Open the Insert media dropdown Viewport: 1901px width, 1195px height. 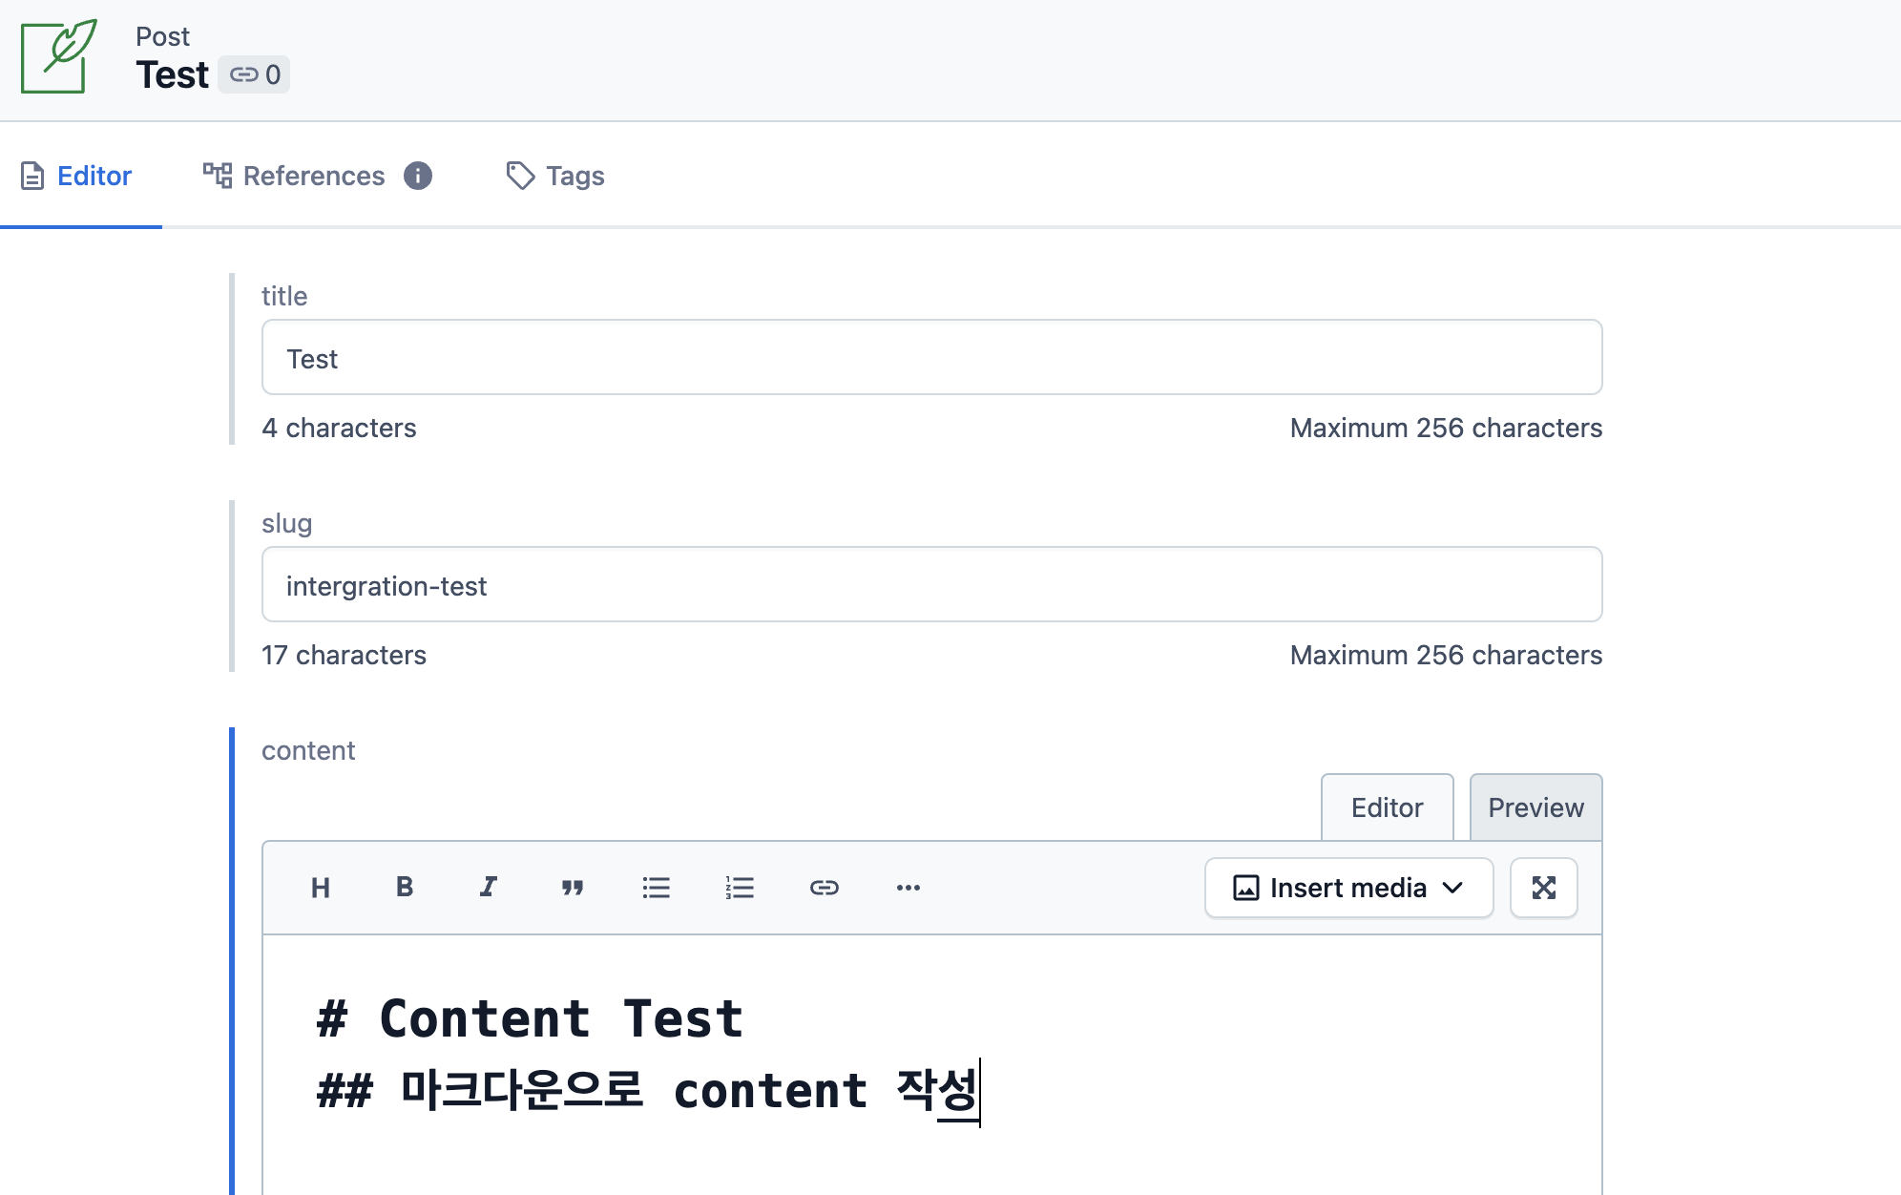(x=1348, y=888)
